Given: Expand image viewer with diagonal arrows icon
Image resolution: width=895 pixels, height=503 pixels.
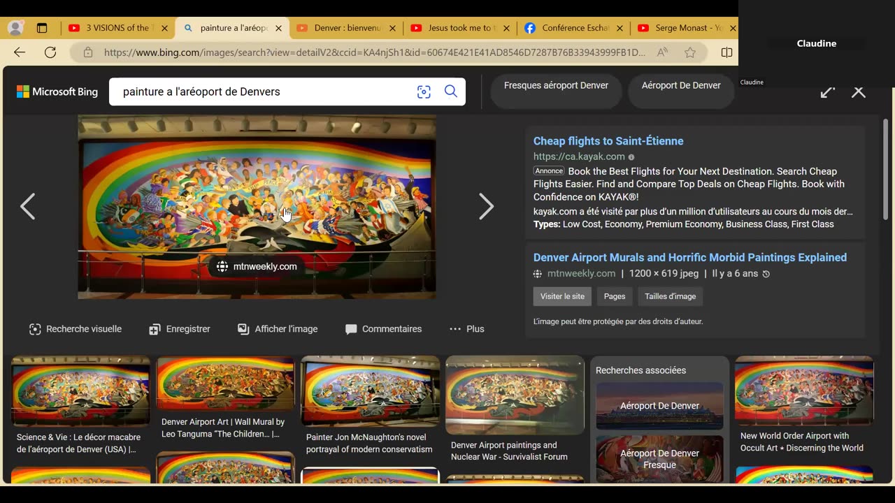Looking at the screenshot, I should (x=828, y=92).
